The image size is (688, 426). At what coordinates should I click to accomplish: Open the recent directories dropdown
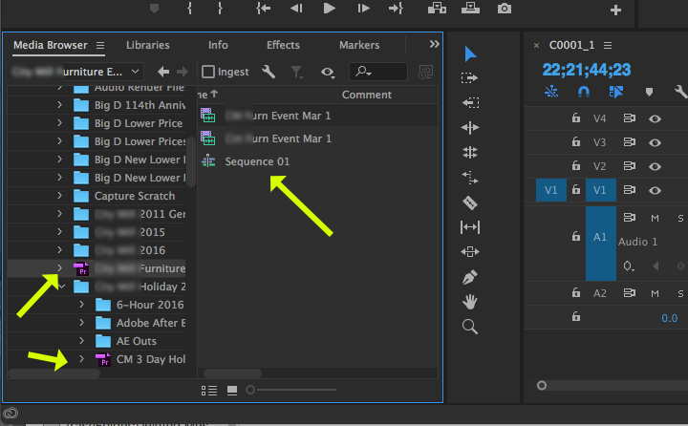coord(135,72)
